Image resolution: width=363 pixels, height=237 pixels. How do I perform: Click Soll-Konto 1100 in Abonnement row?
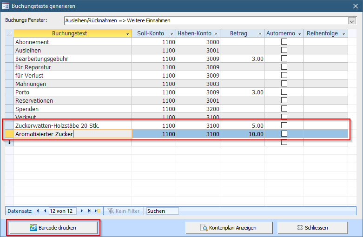pyautogui.click(x=154, y=42)
